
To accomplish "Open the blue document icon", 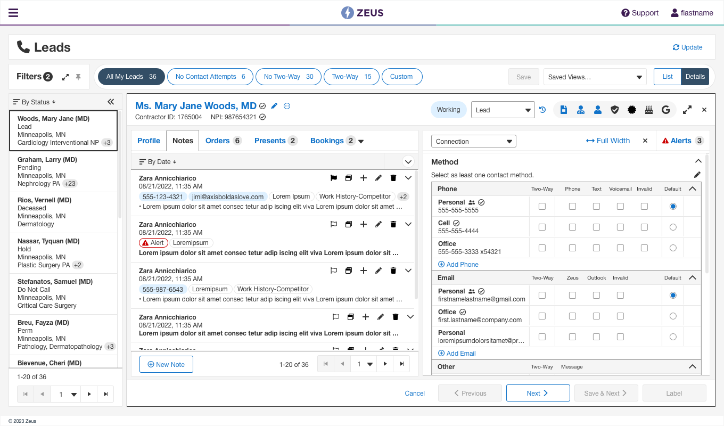I will point(564,110).
